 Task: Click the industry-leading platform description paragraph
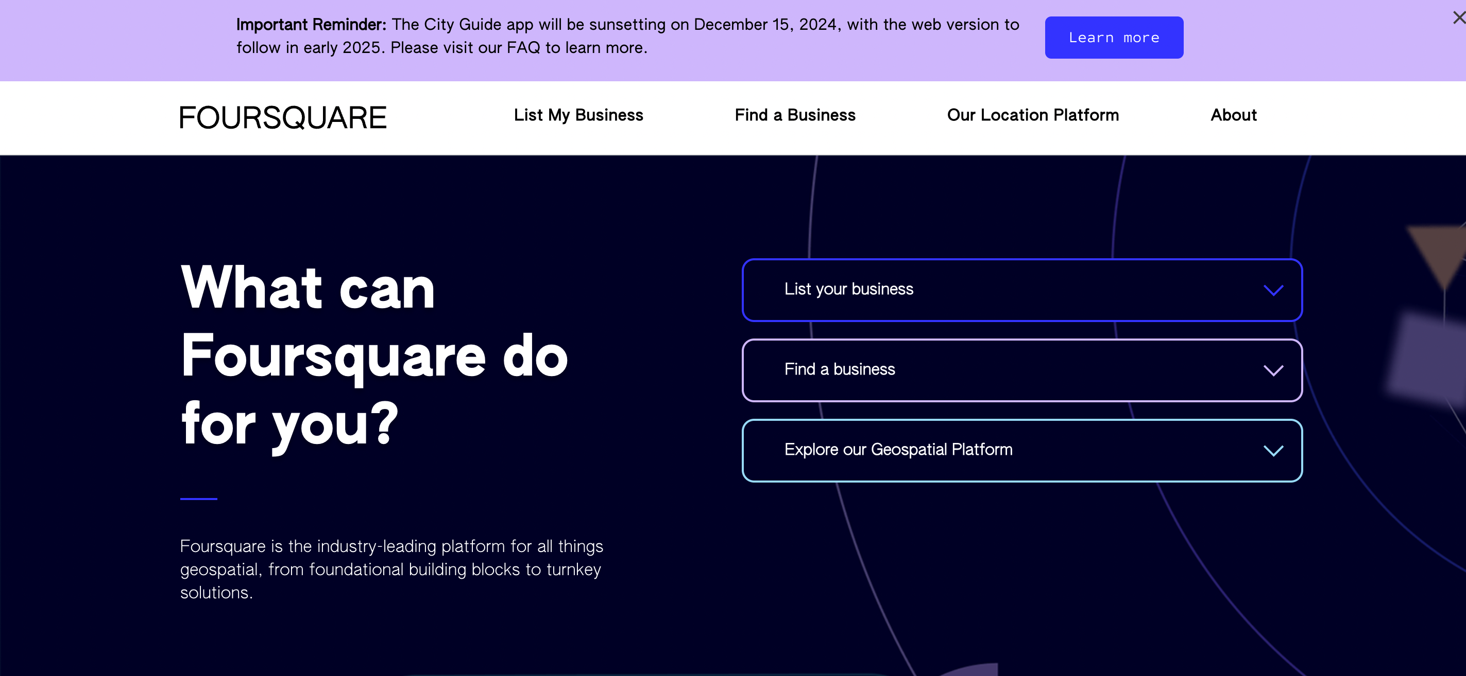click(391, 569)
